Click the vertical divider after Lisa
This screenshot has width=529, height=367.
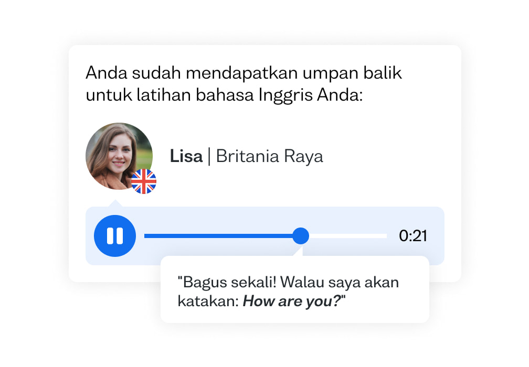[209, 156]
